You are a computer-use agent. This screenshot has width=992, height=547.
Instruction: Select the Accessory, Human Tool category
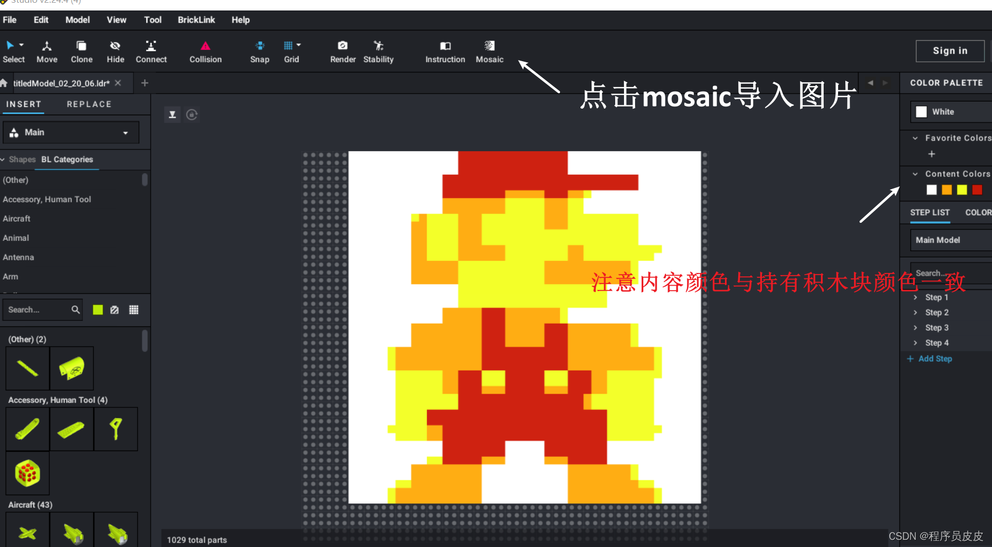click(47, 199)
